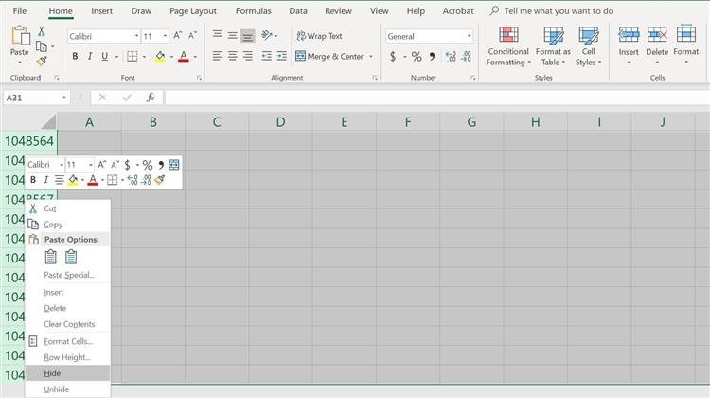The image size is (710, 398).
Task: Click Merge icon in mini toolbar
Action: [174, 165]
